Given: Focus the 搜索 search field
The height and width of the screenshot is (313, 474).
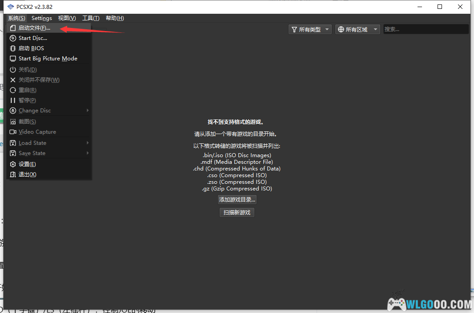Looking at the screenshot, I should pyautogui.click(x=426, y=29).
